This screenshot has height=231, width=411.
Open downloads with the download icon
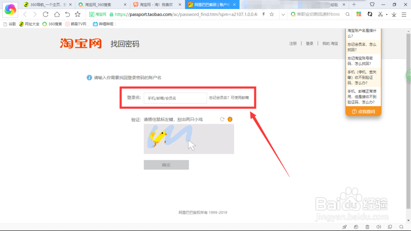click(394, 14)
